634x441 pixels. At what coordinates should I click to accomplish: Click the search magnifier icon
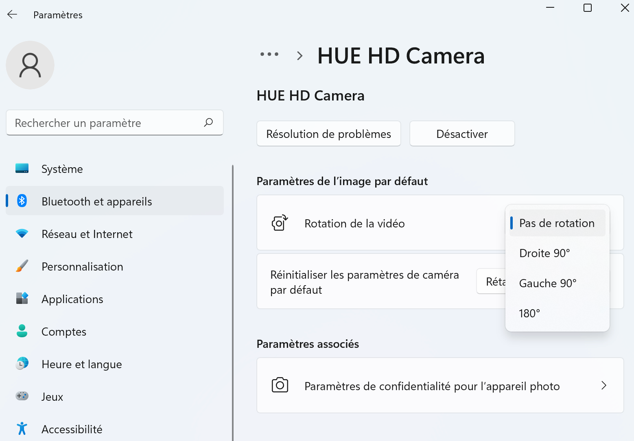pos(208,122)
